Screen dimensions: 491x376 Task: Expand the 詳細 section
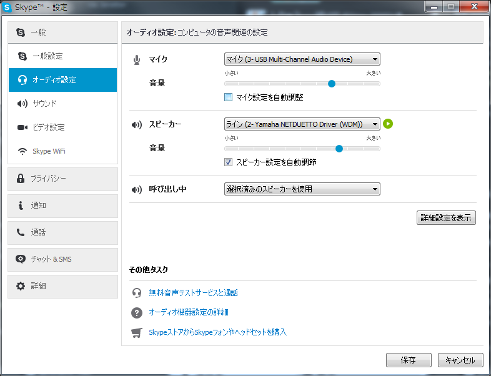(x=62, y=287)
